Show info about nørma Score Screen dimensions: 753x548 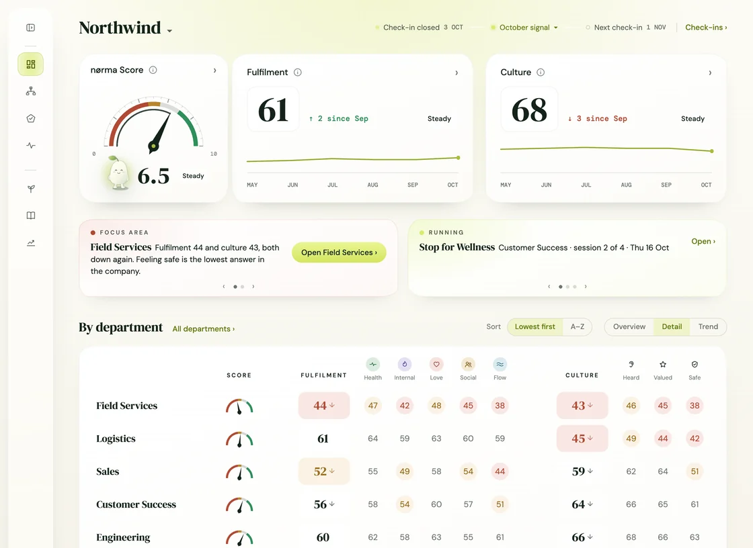(x=153, y=70)
